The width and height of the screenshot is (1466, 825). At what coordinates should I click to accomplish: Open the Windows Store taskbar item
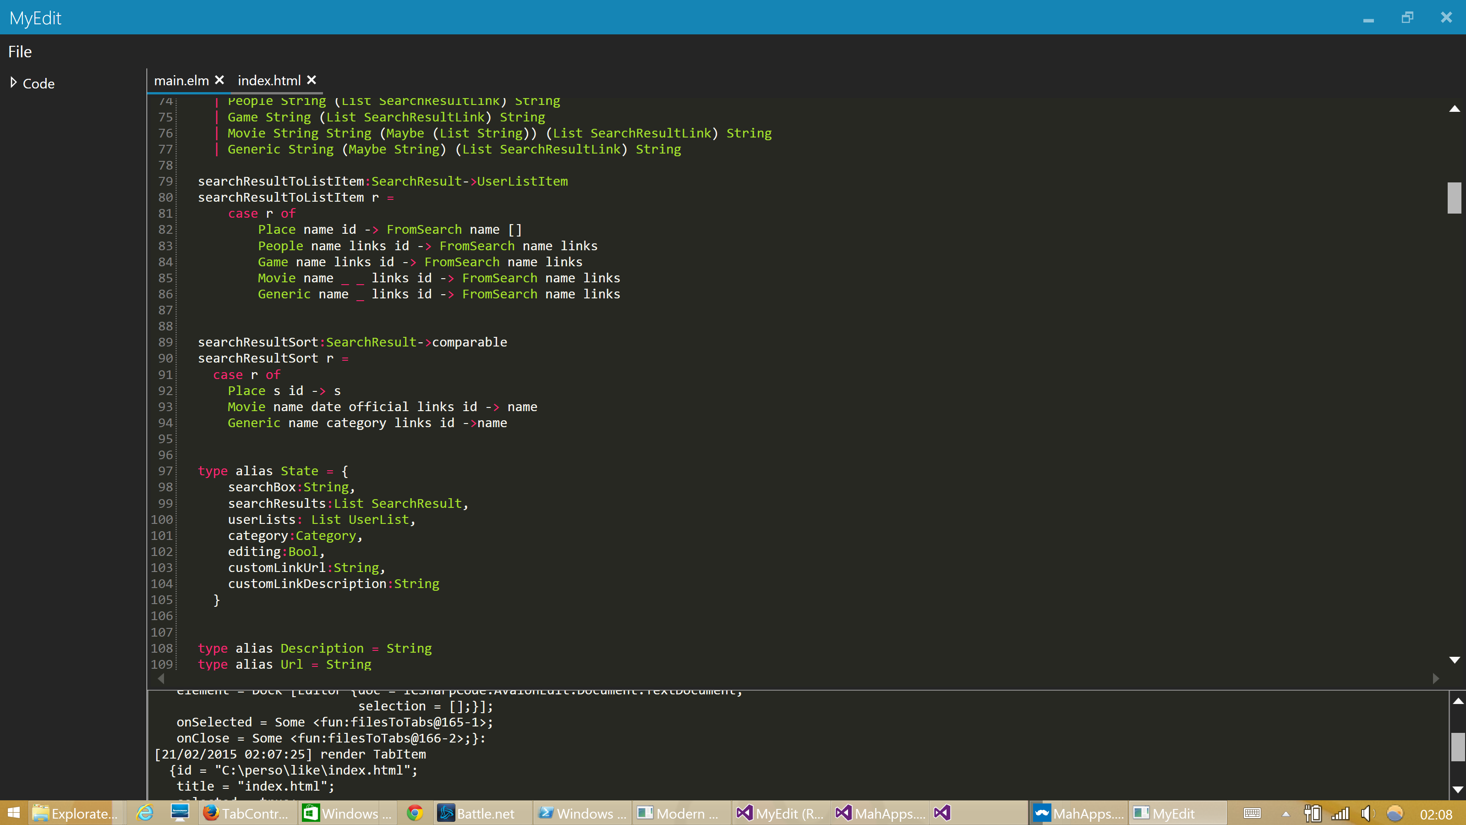(x=347, y=813)
